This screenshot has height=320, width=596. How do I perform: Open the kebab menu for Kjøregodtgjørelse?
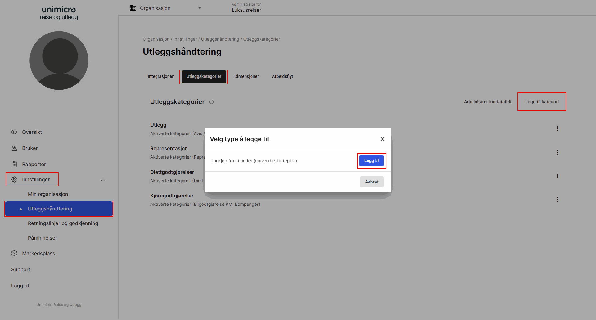click(x=558, y=200)
